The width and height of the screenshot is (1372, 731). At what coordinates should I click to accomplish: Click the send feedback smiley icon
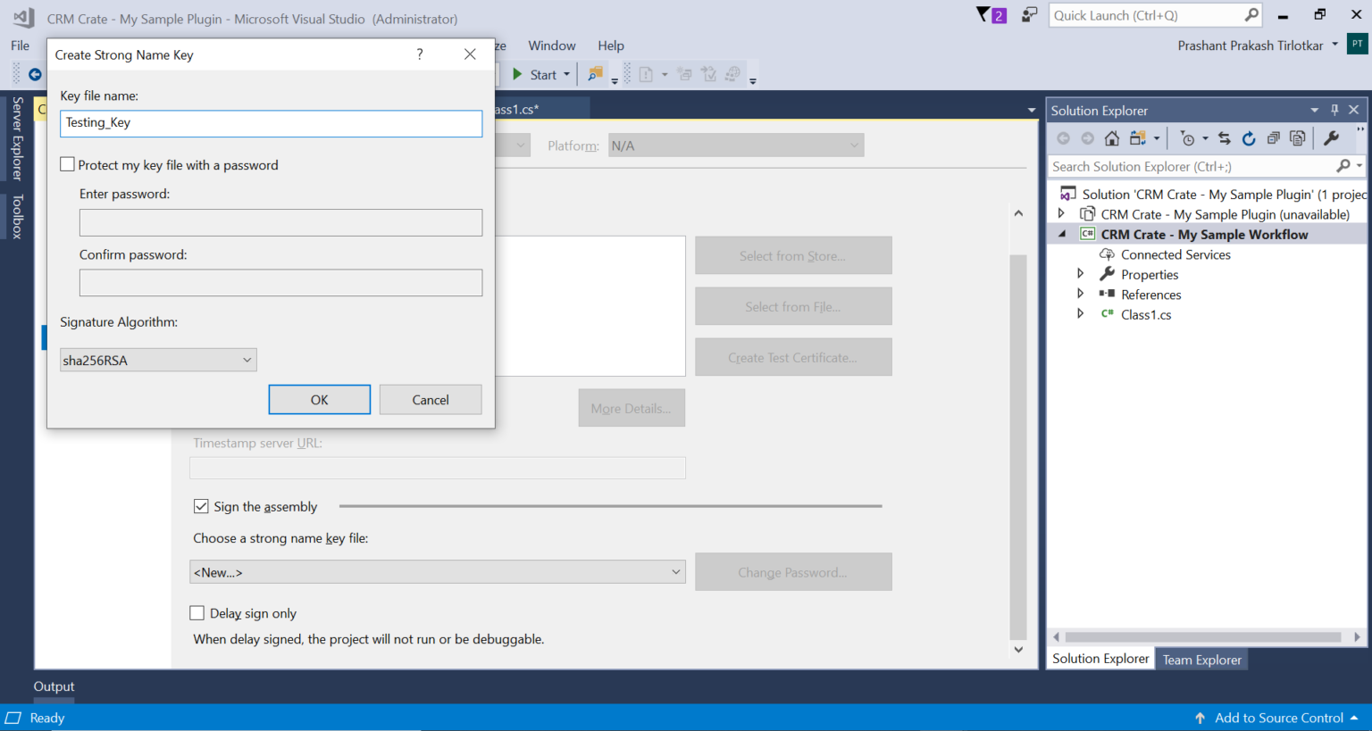click(x=1029, y=15)
